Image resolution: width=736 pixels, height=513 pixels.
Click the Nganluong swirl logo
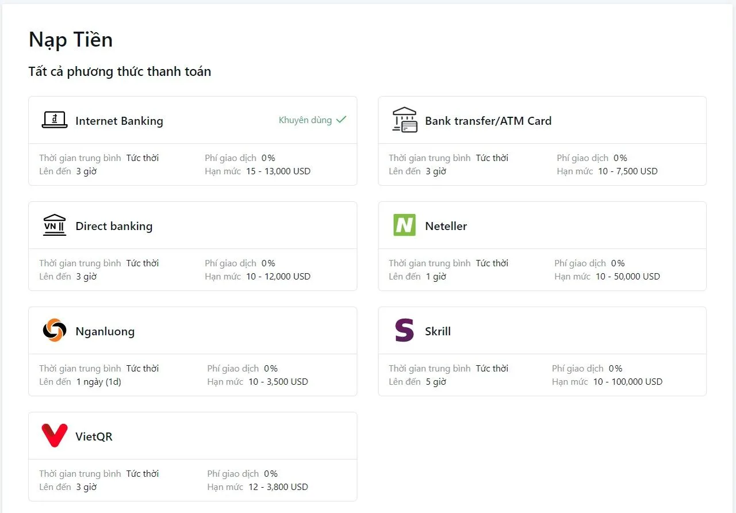(55, 331)
